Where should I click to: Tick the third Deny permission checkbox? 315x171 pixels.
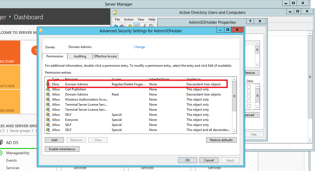tap(249, 97)
